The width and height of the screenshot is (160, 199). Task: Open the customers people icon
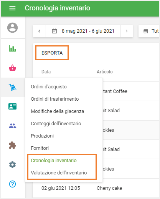[x=12, y=126]
